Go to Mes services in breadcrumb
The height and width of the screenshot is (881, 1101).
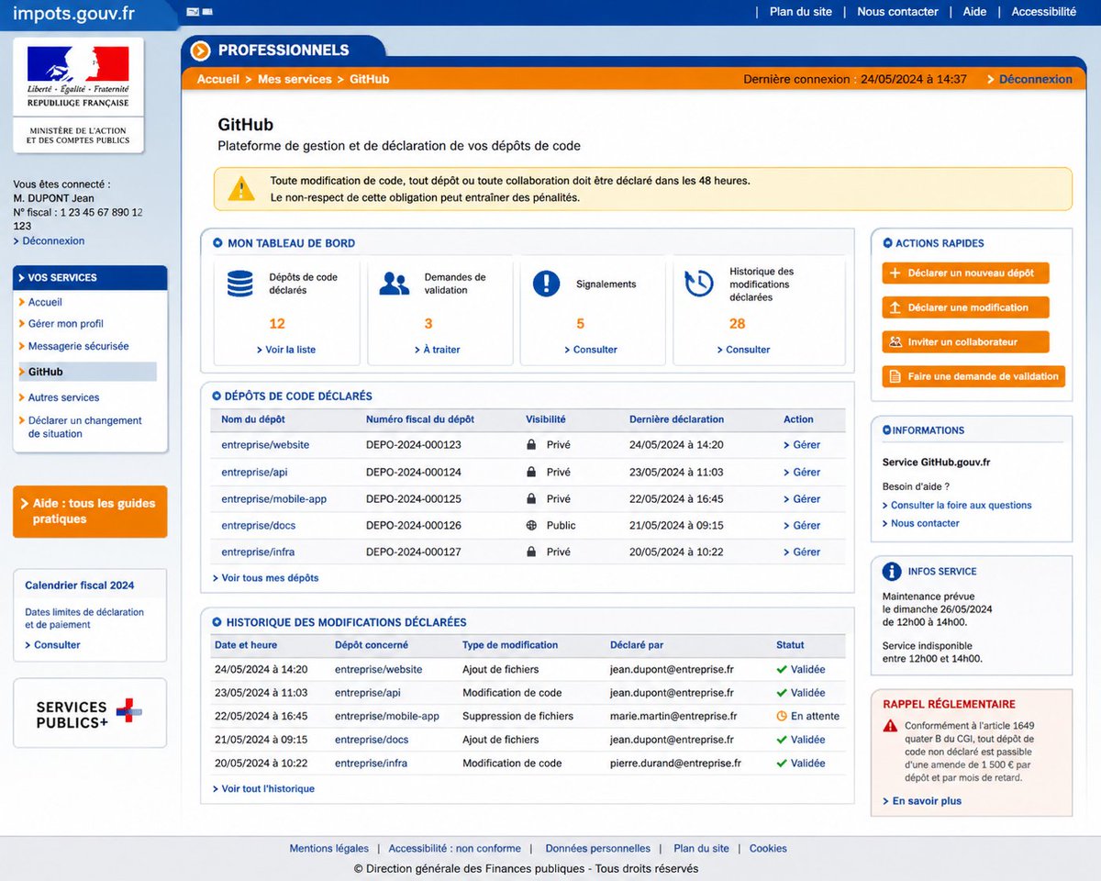(x=295, y=79)
